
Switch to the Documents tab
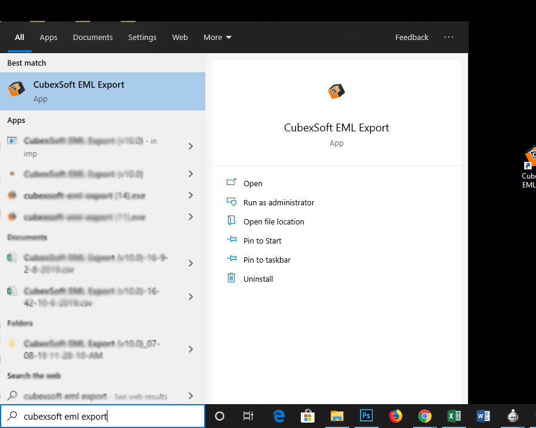pyautogui.click(x=93, y=37)
